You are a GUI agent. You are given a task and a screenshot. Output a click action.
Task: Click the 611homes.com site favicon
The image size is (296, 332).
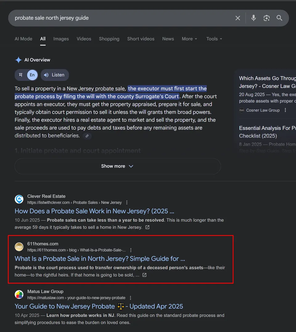pos(19,247)
